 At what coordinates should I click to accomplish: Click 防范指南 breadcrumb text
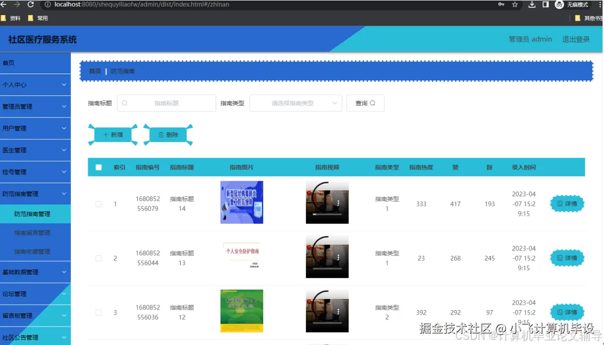click(123, 71)
